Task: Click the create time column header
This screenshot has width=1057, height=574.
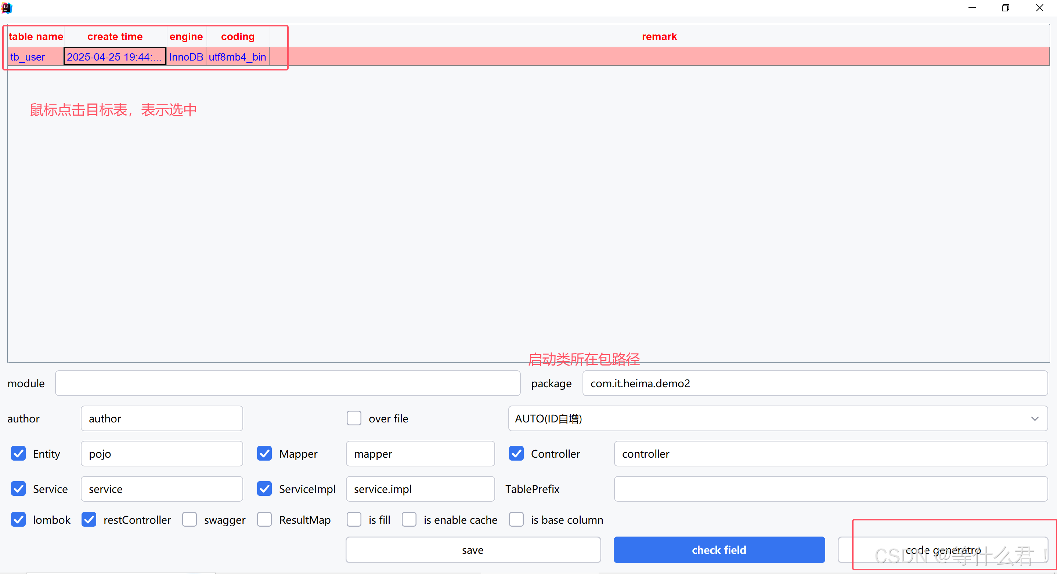Action: [115, 36]
